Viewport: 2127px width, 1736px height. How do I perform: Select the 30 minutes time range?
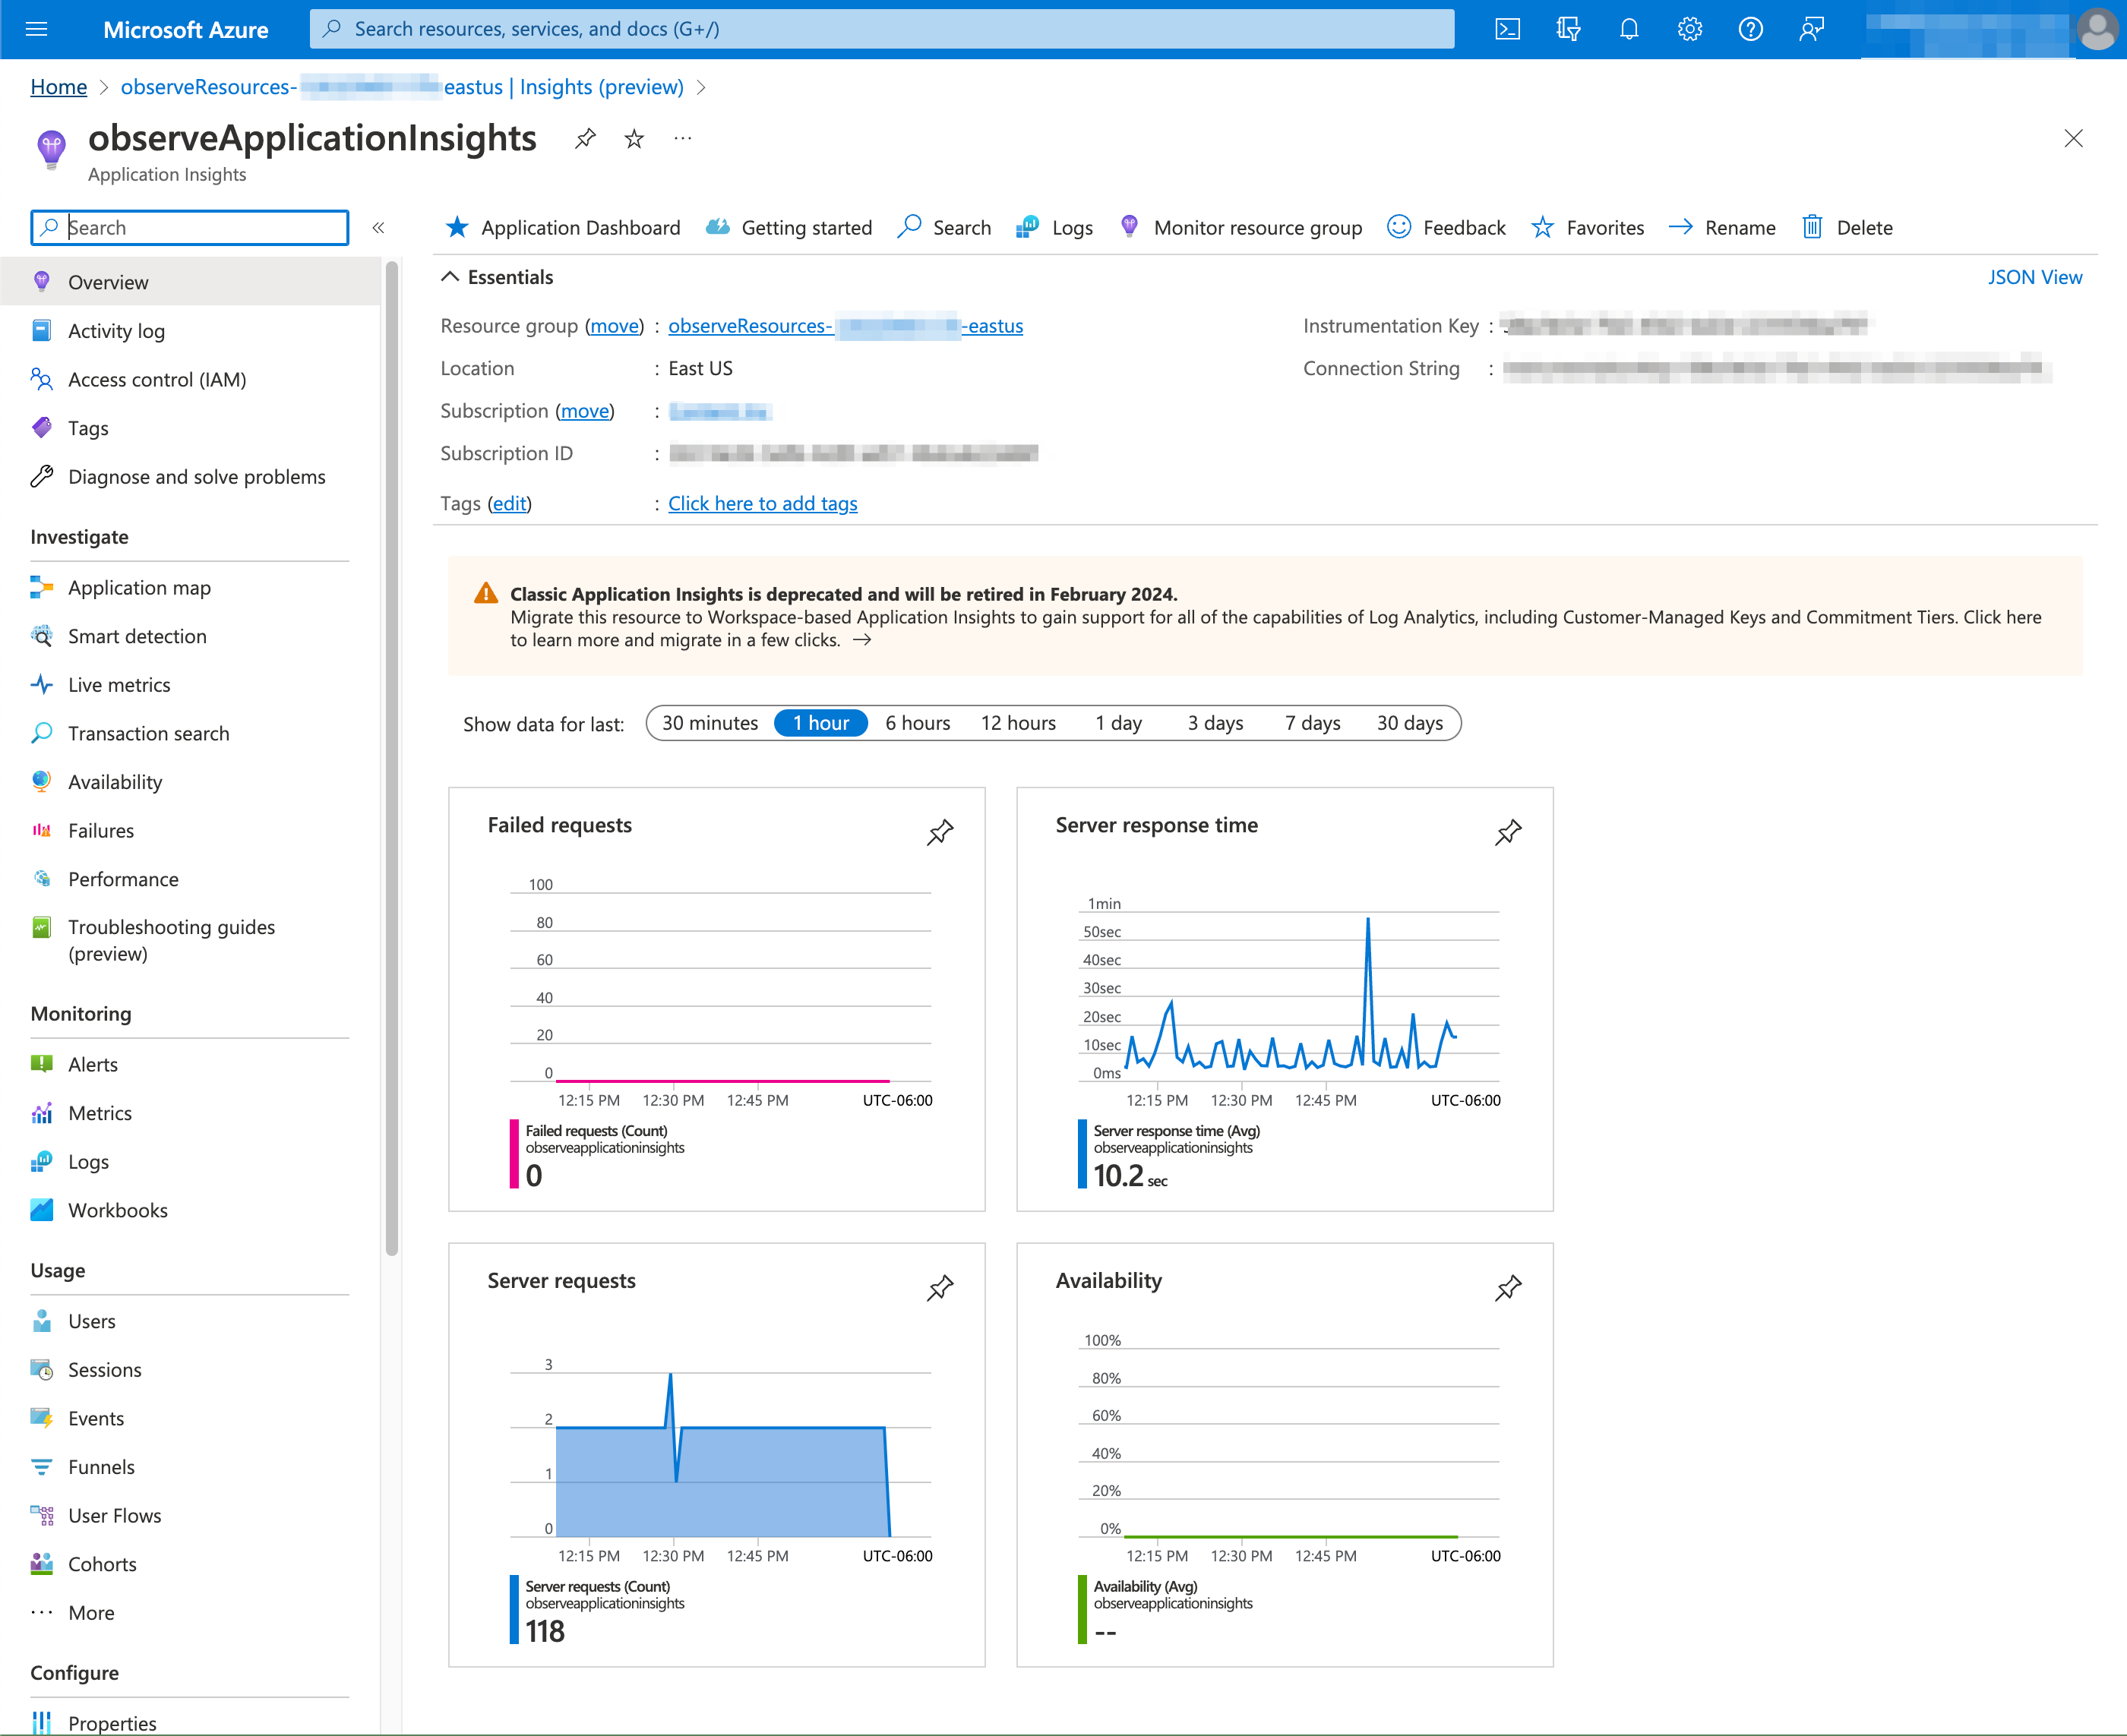pyautogui.click(x=710, y=723)
